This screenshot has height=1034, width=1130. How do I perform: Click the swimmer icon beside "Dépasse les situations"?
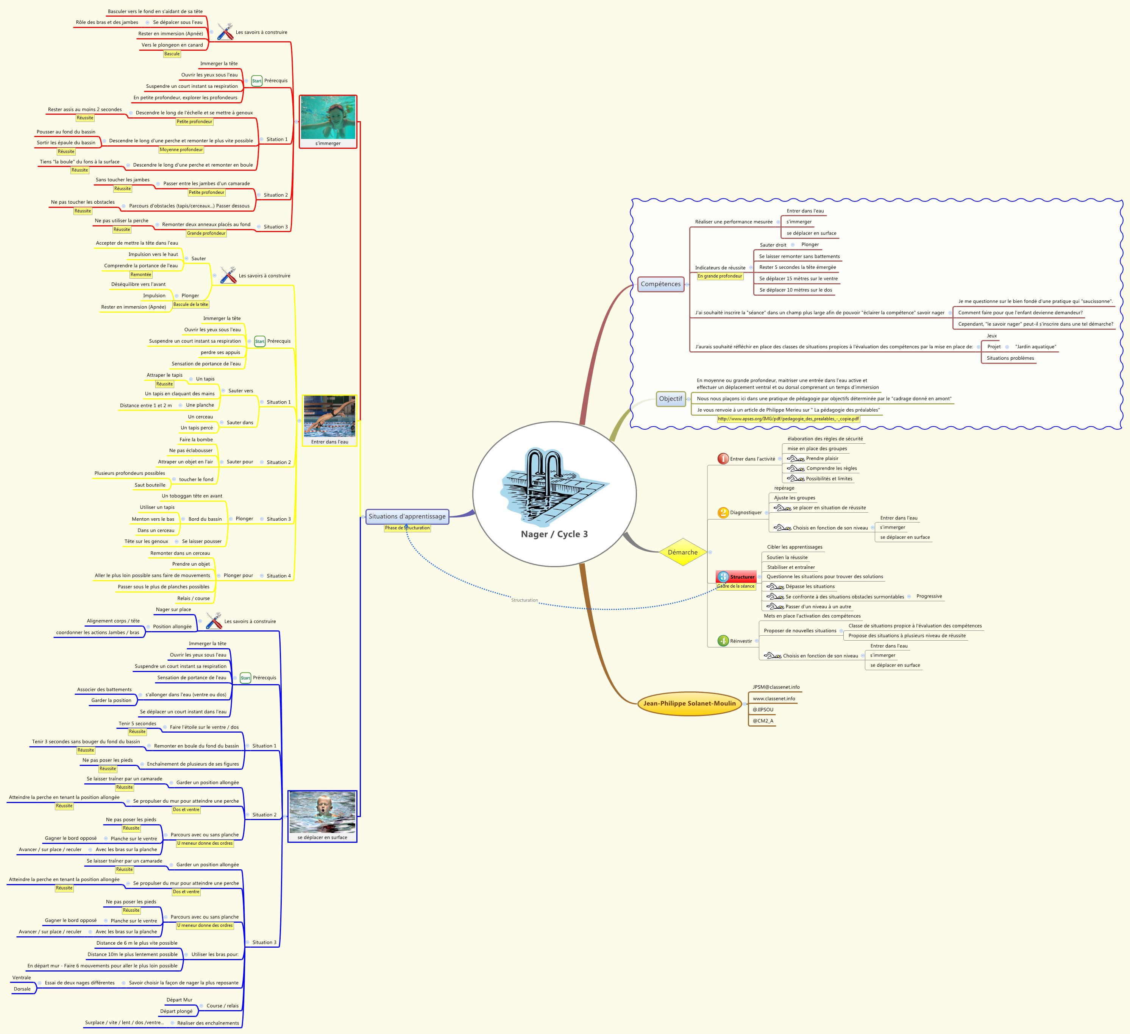point(775,586)
